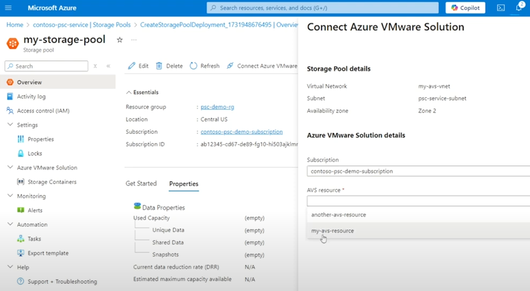Click the Support question-mark icon
The image size is (530, 291).
tap(21, 281)
